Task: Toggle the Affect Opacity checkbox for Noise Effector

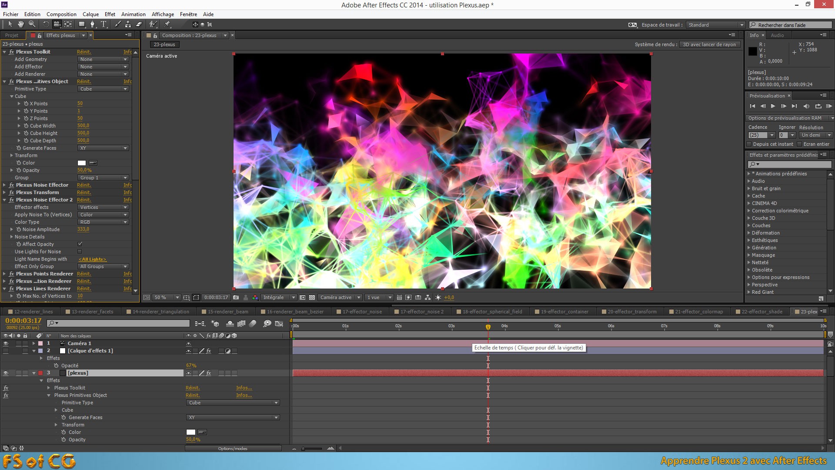Action: pos(80,244)
